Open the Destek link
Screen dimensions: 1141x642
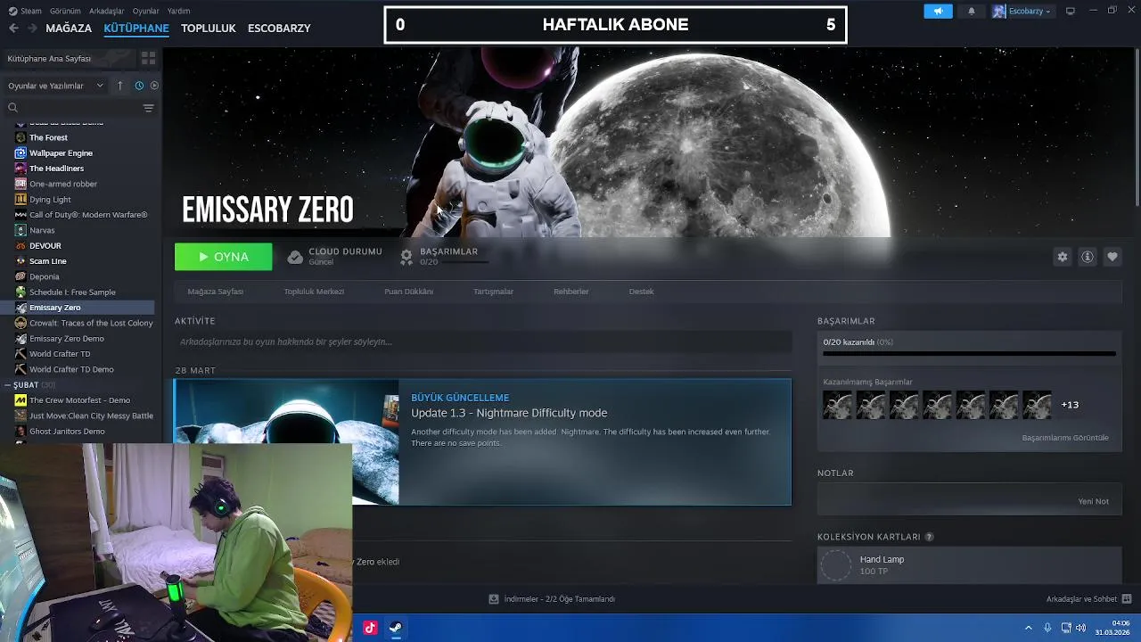[x=641, y=292]
